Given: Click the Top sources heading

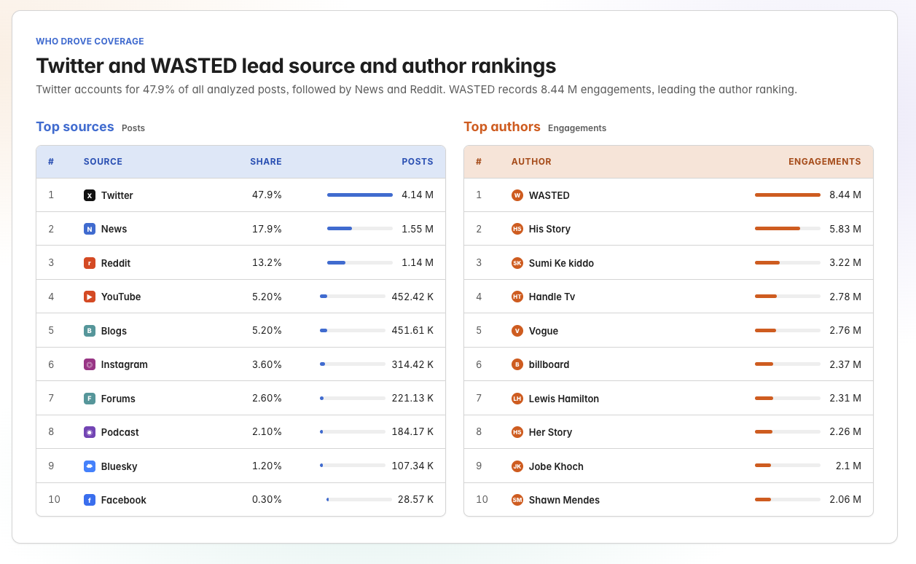Looking at the screenshot, I should tap(75, 127).
